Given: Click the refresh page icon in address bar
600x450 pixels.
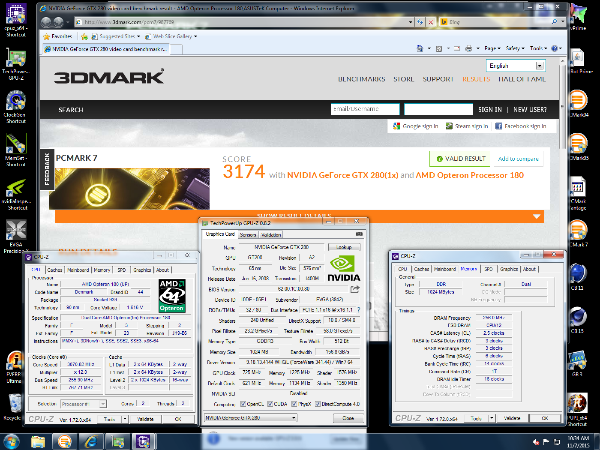Looking at the screenshot, I should coord(420,22).
